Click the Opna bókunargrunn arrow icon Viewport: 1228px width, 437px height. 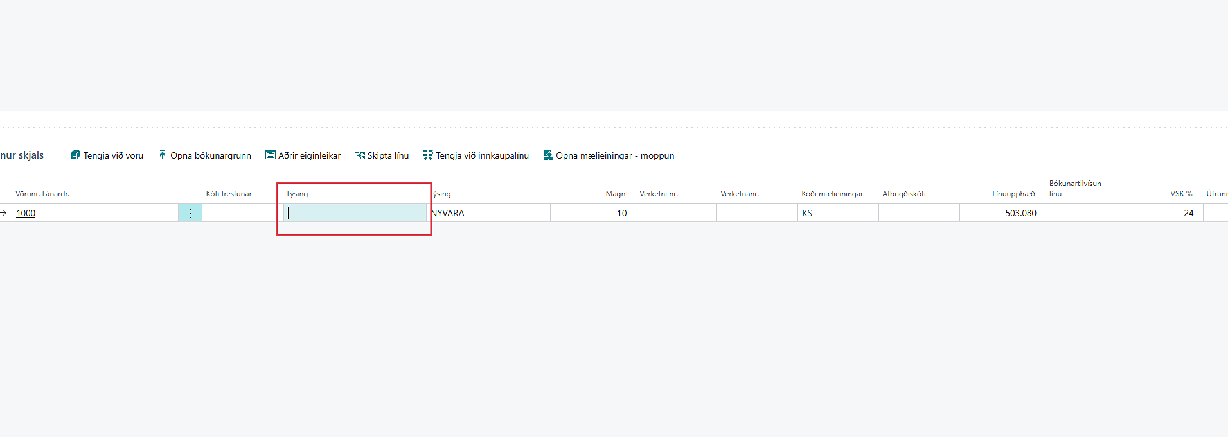163,155
